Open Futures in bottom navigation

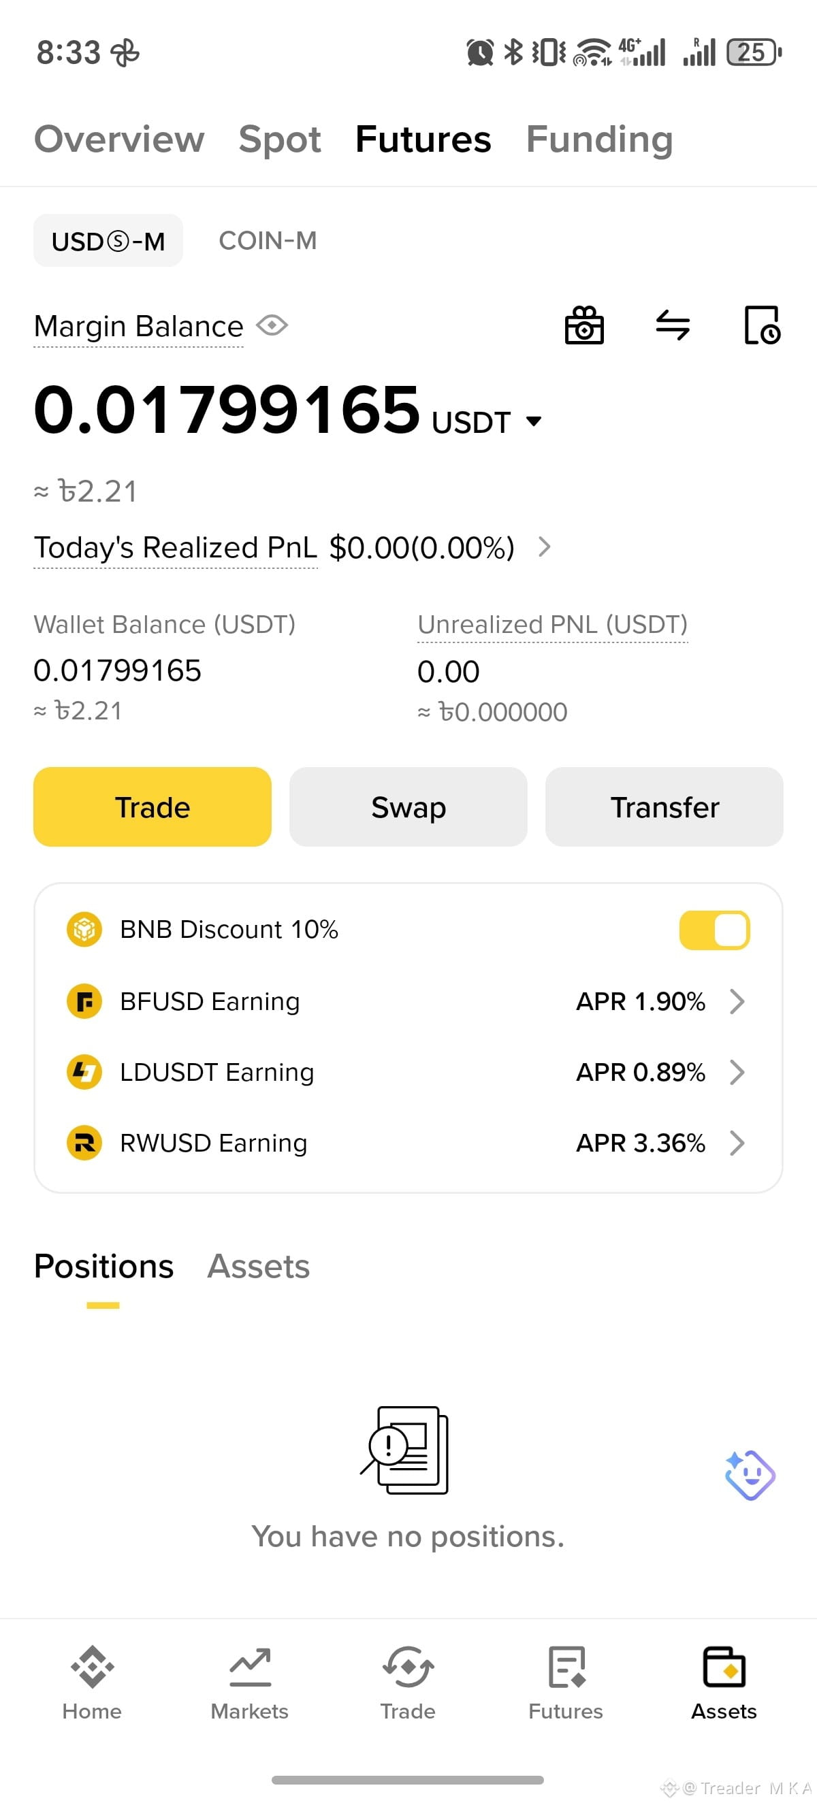tap(566, 1683)
